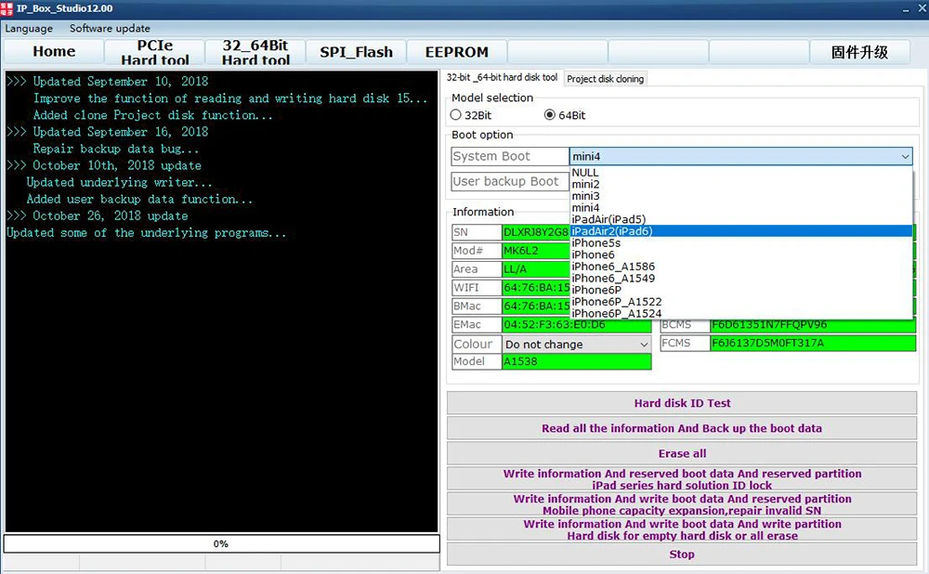Click log line 'Repair backup data bug...'
The image size is (929, 574).
tap(115, 149)
